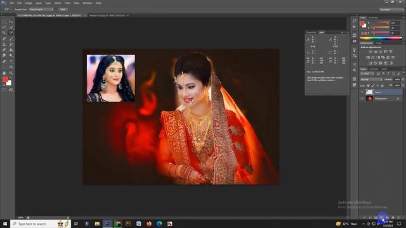Screen dimensions: 406x228
Task: Open the Character panel from the dock
Action: click(x=354, y=64)
